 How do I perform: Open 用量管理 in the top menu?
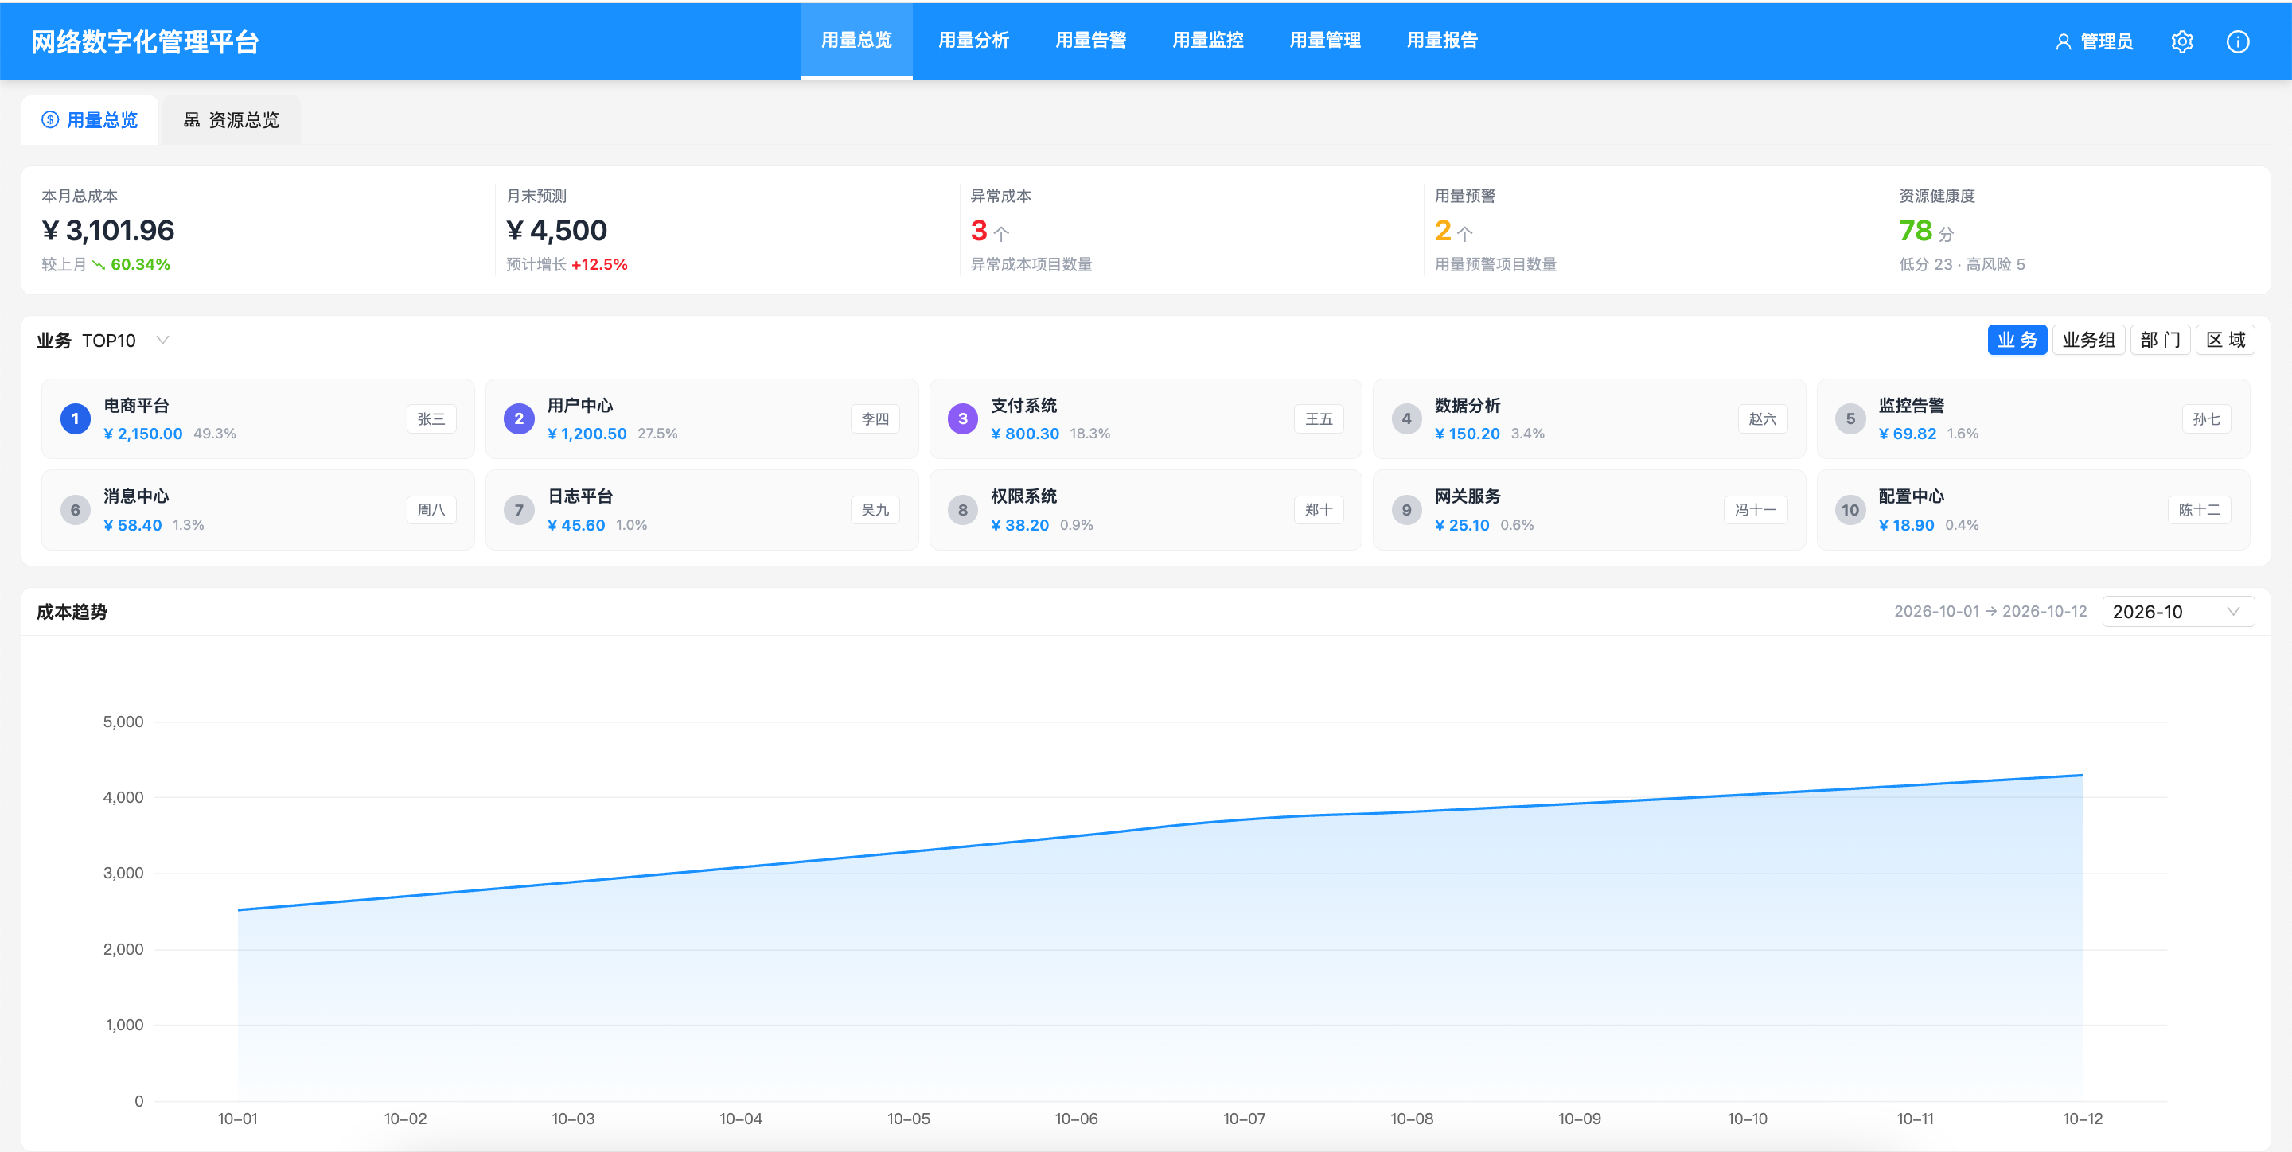tap(1325, 41)
